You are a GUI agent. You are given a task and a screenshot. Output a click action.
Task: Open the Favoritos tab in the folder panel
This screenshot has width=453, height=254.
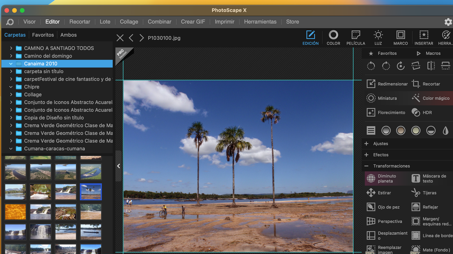(43, 35)
